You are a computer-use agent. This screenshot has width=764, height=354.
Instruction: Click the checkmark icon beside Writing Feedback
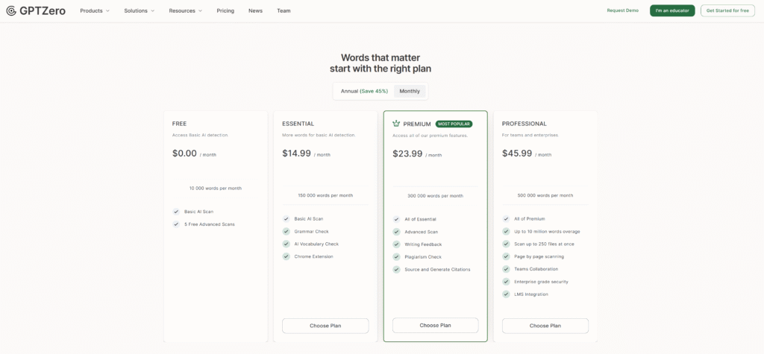tap(396, 244)
